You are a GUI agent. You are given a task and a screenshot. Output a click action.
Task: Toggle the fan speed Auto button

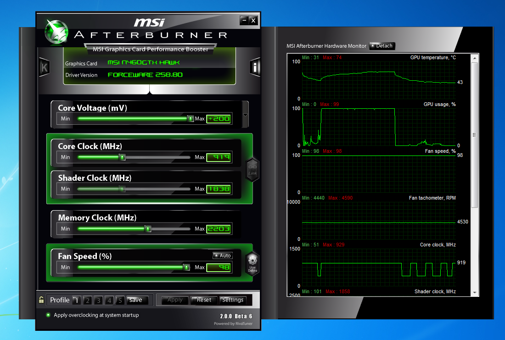coord(223,255)
